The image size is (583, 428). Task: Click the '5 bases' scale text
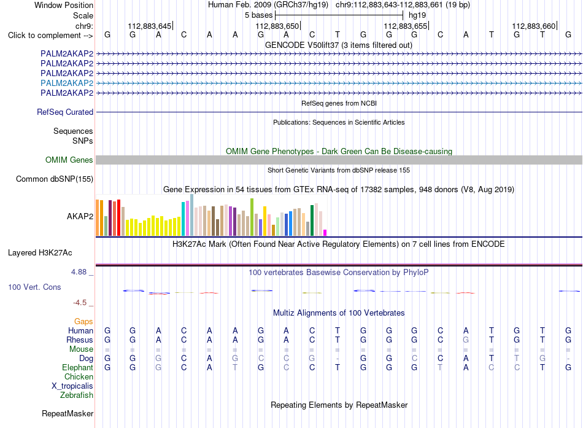click(258, 15)
